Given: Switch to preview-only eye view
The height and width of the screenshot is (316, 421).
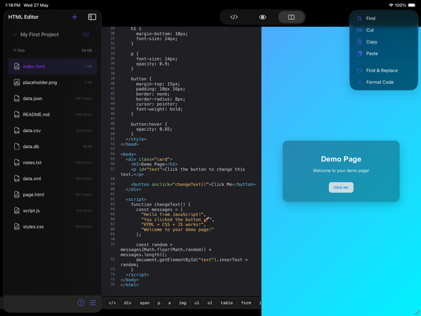Looking at the screenshot, I should (x=263, y=17).
